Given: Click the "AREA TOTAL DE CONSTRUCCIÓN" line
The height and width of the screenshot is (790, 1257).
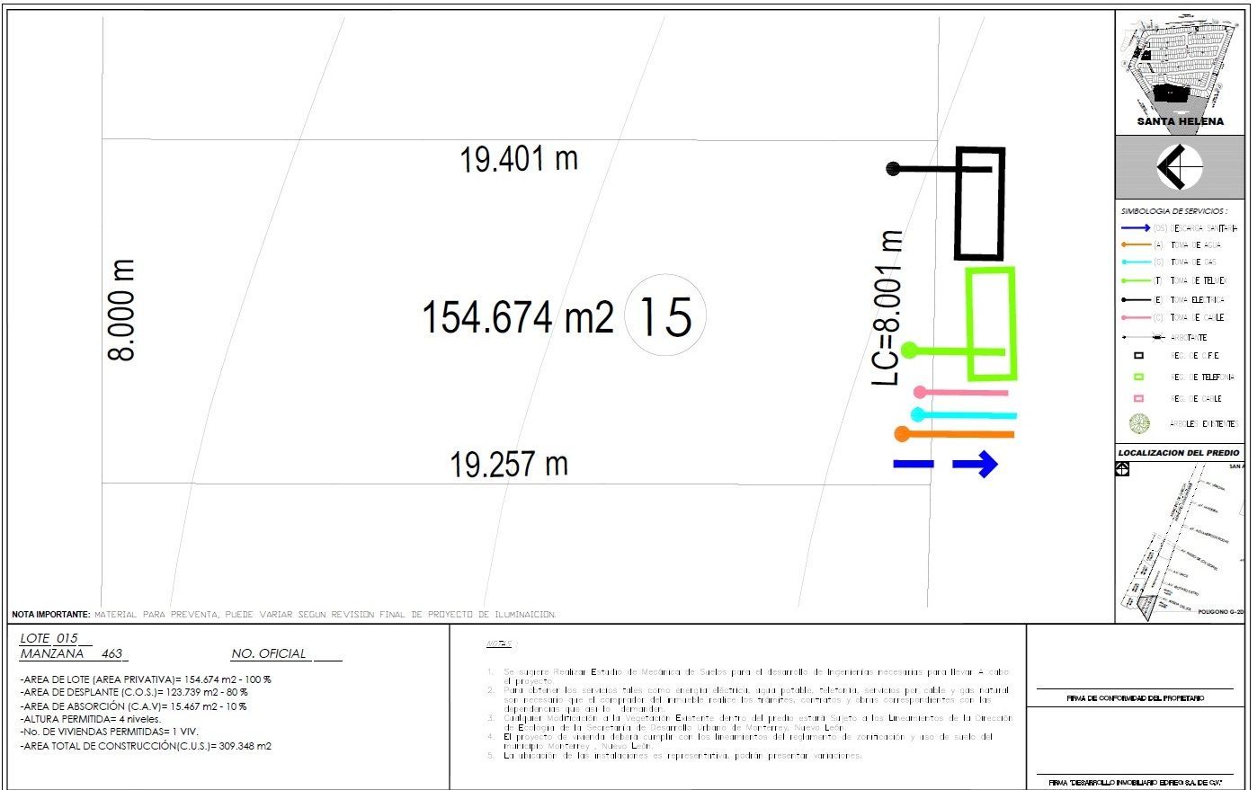Looking at the screenshot, I should (x=146, y=745).
